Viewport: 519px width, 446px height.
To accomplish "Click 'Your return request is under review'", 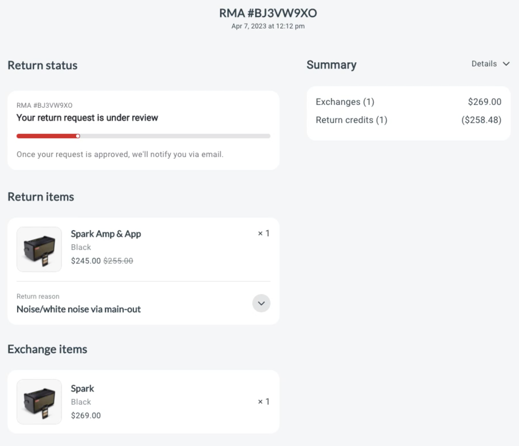I will 87,118.
